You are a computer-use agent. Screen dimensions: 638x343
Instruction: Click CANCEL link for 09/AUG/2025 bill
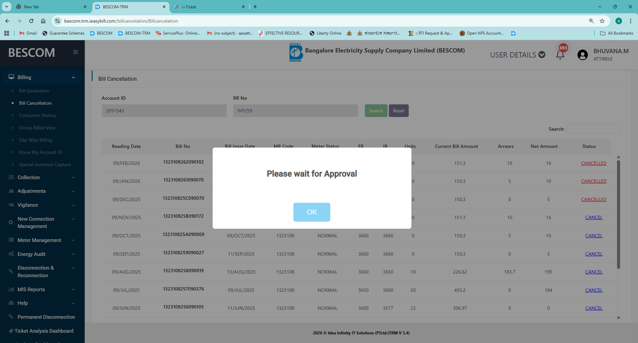pos(594,272)
